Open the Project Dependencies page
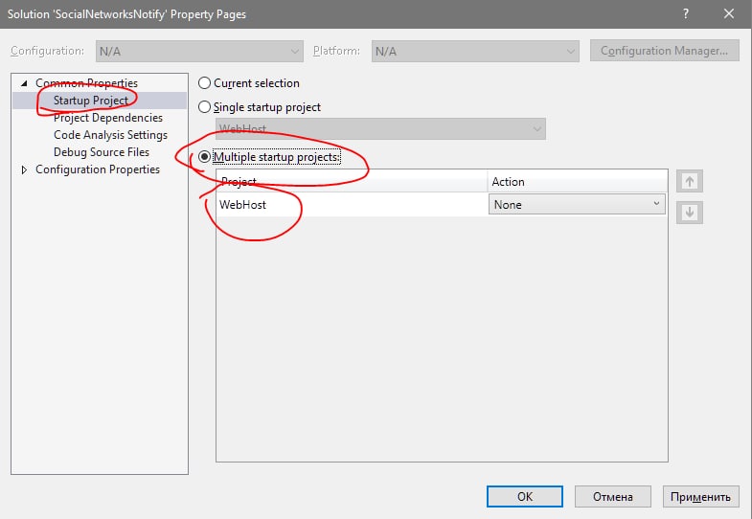Image resolution: width=752 pixels, height=519 pixels. (108, 118)
